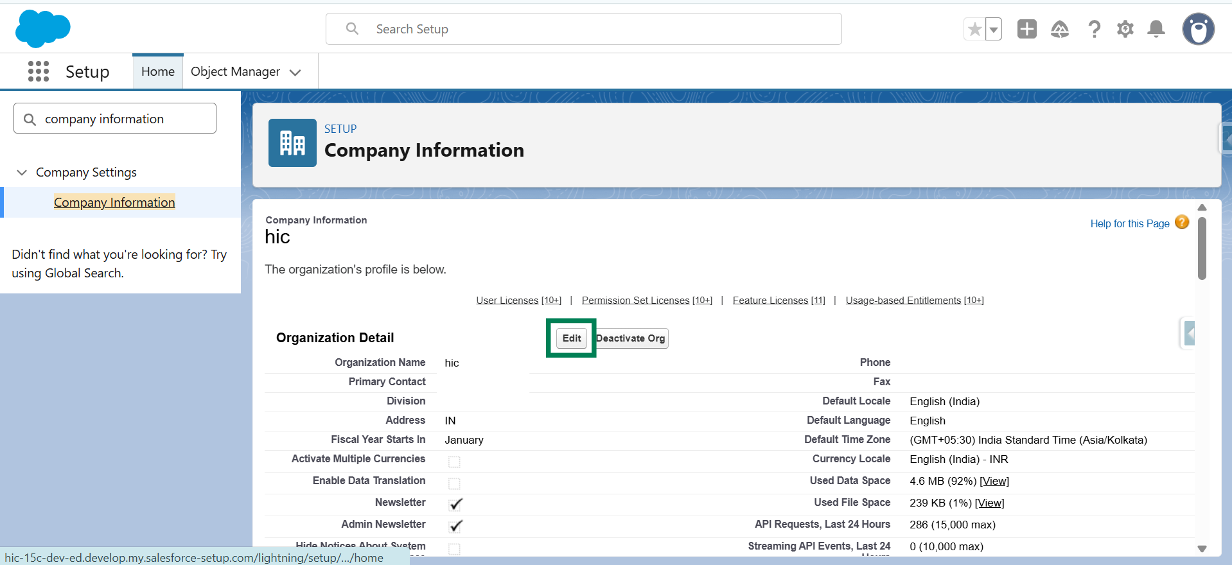
Task: Open the App Launcher grid icon
Action: point(39,71)
